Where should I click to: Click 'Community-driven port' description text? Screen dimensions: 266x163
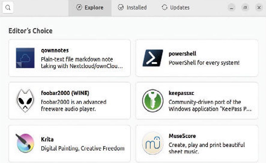(210, 105)
